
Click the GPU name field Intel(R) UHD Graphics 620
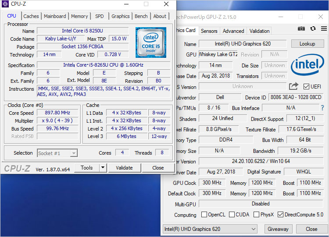(243, 43)
